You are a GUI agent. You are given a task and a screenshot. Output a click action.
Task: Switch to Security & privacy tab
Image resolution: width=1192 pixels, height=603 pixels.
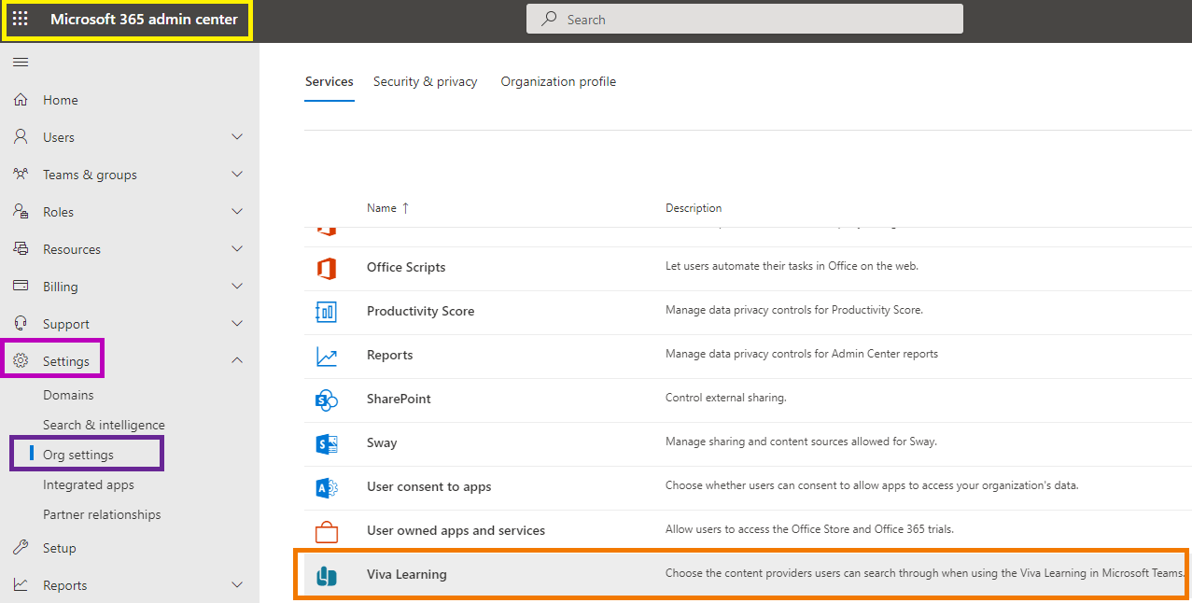(x=426, y=82)
